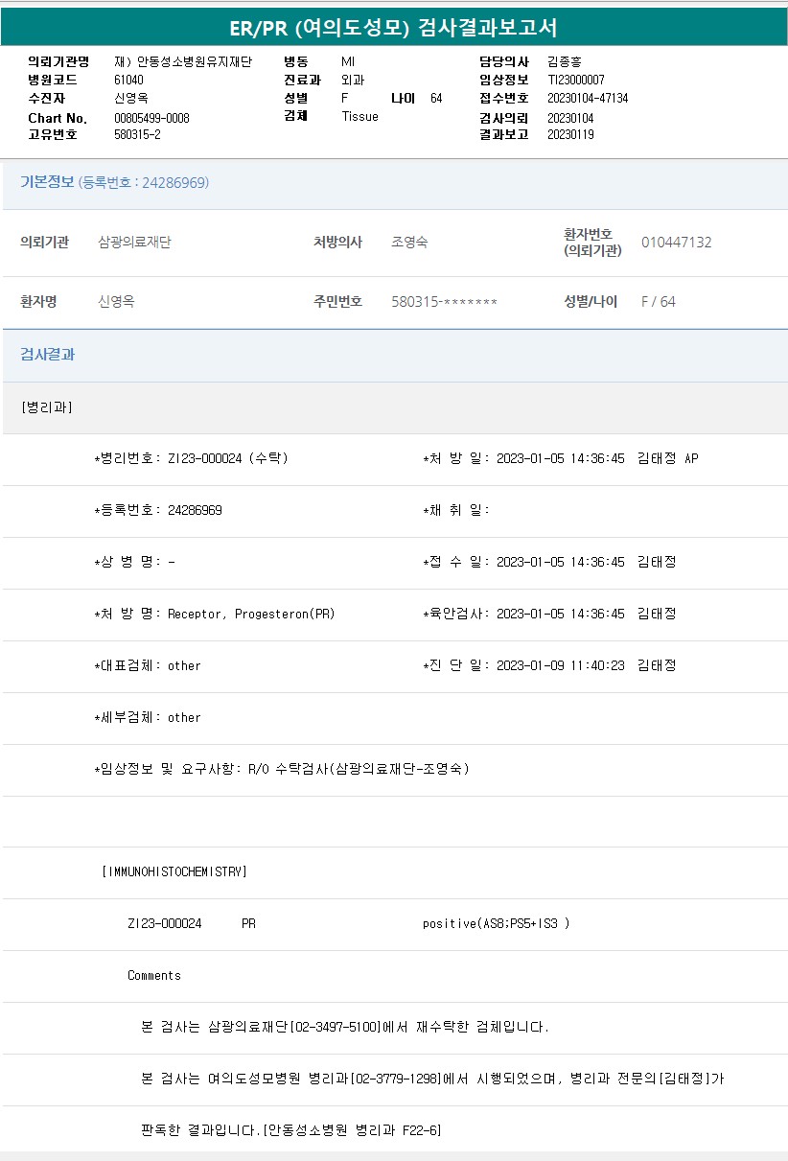Click the PR result positive(AS8;PS5+IS3)
Viewport: 788px width, 1161px height.
(496, 923)
